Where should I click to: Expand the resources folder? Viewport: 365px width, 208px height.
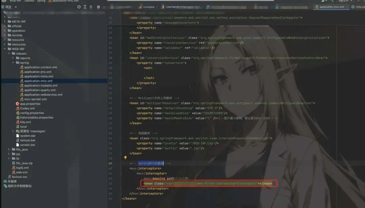(5, 44)
